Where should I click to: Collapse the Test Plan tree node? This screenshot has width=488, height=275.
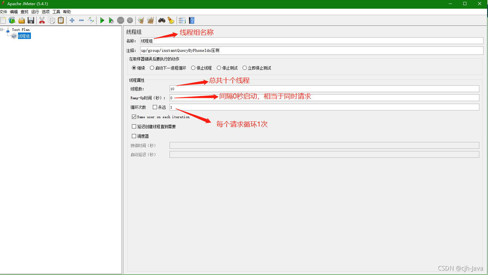pyautogui.click(x=2, y=30)
